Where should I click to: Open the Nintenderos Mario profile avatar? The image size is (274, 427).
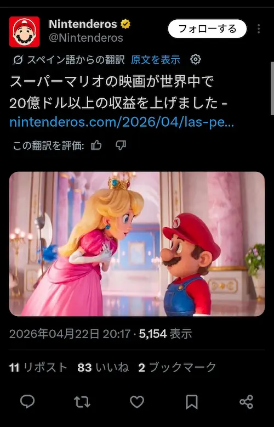tap(24, 32)
